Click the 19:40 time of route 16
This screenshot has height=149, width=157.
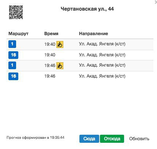tap(50, 55)
